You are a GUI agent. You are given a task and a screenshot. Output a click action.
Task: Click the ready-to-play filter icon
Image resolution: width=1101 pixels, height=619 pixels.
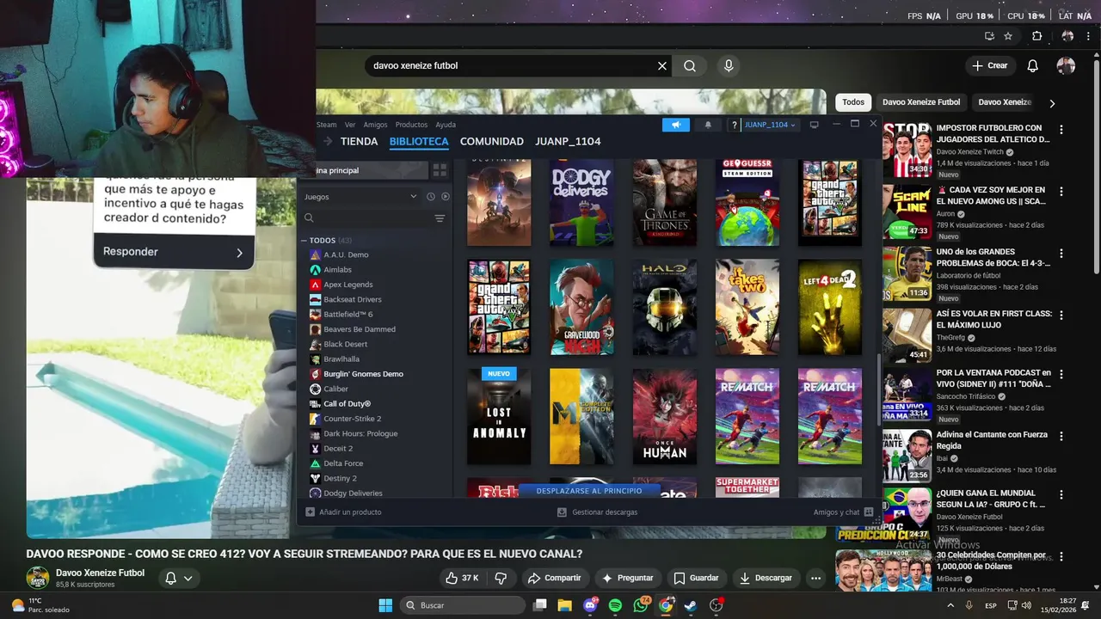tap(445, 197)
